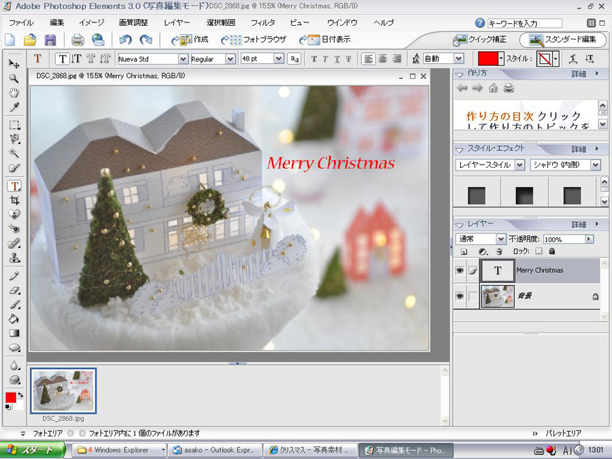Open the フィルタ menu
This screenshot has height=459, width=612.
262,22
